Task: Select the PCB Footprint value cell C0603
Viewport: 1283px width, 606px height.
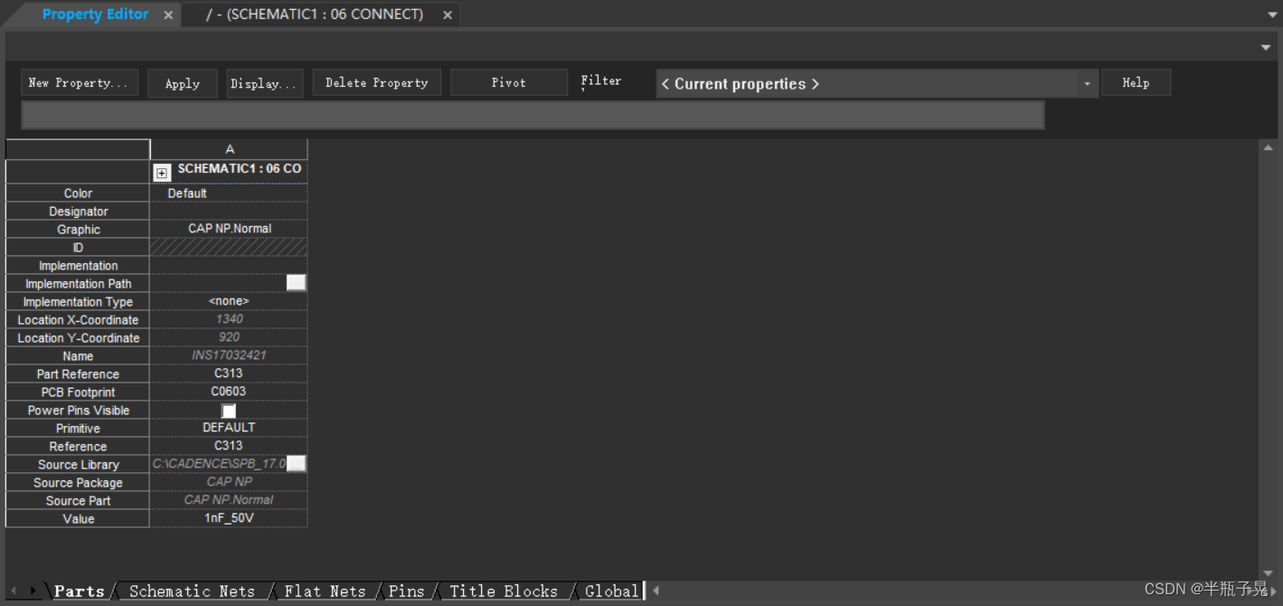Action: point(229,392)
